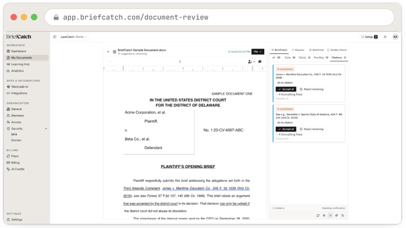The image size is (406, 228).
Task: Filter suggestions by Proofing
Action: coord(321,58)
